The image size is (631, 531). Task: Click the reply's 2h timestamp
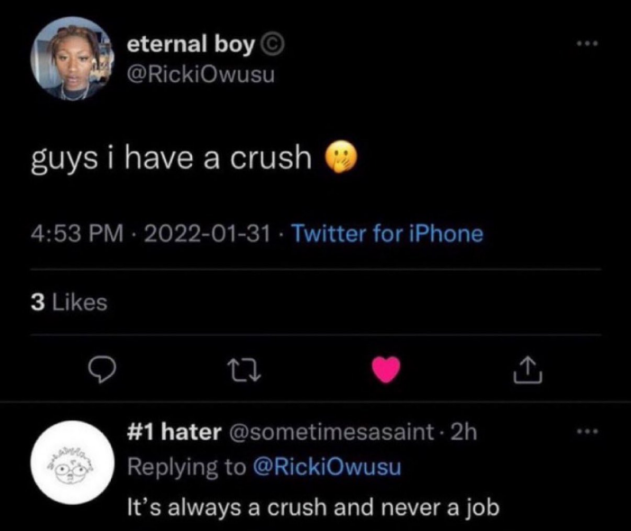tap(462, 432)
